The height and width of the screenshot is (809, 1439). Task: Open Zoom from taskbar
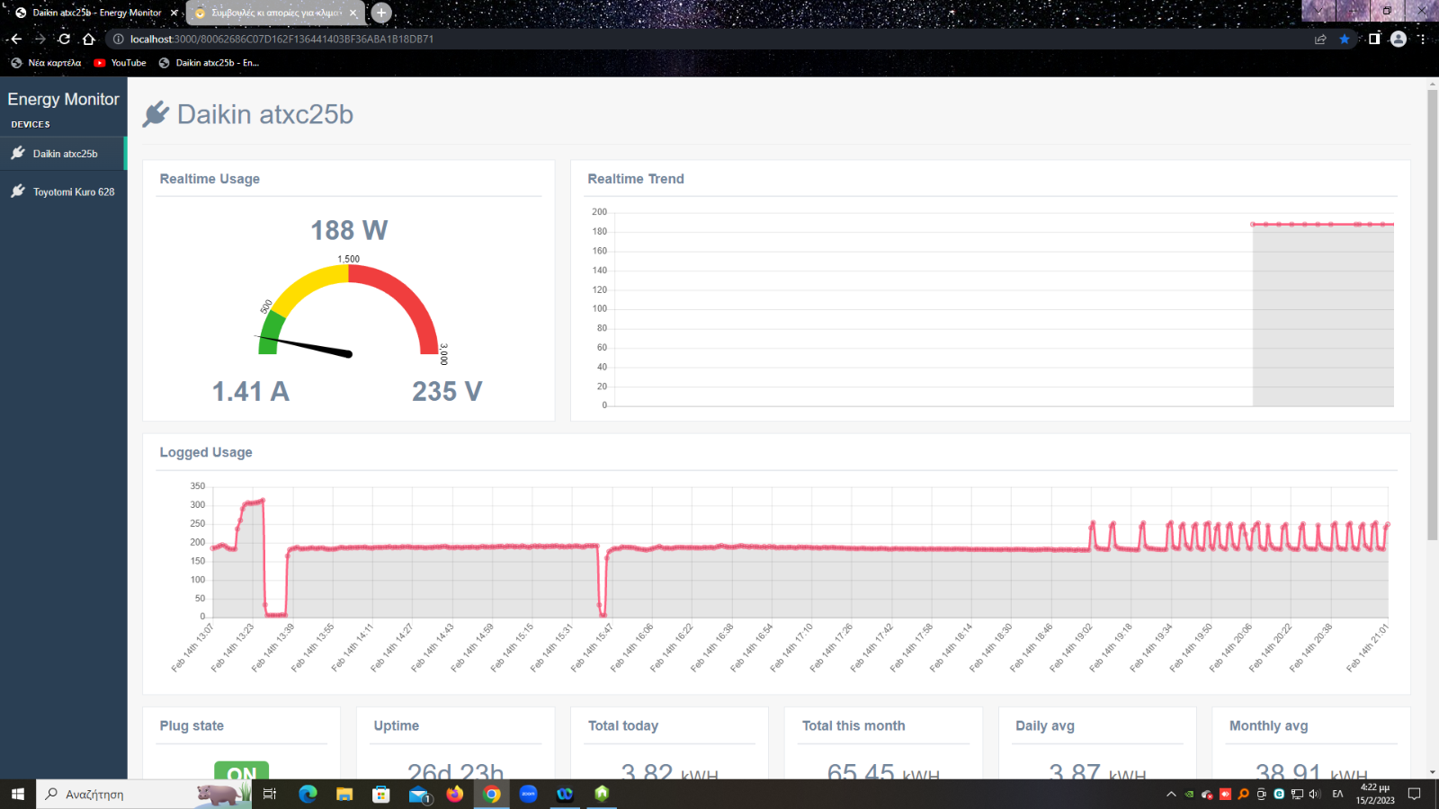click(529, 794)
